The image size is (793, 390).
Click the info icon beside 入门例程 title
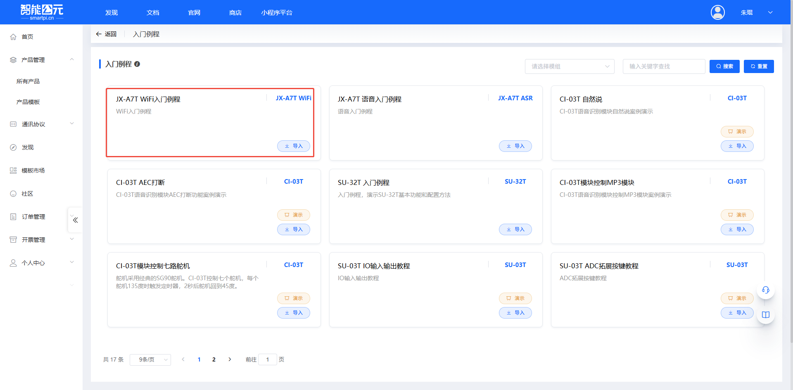click(138, 64)
